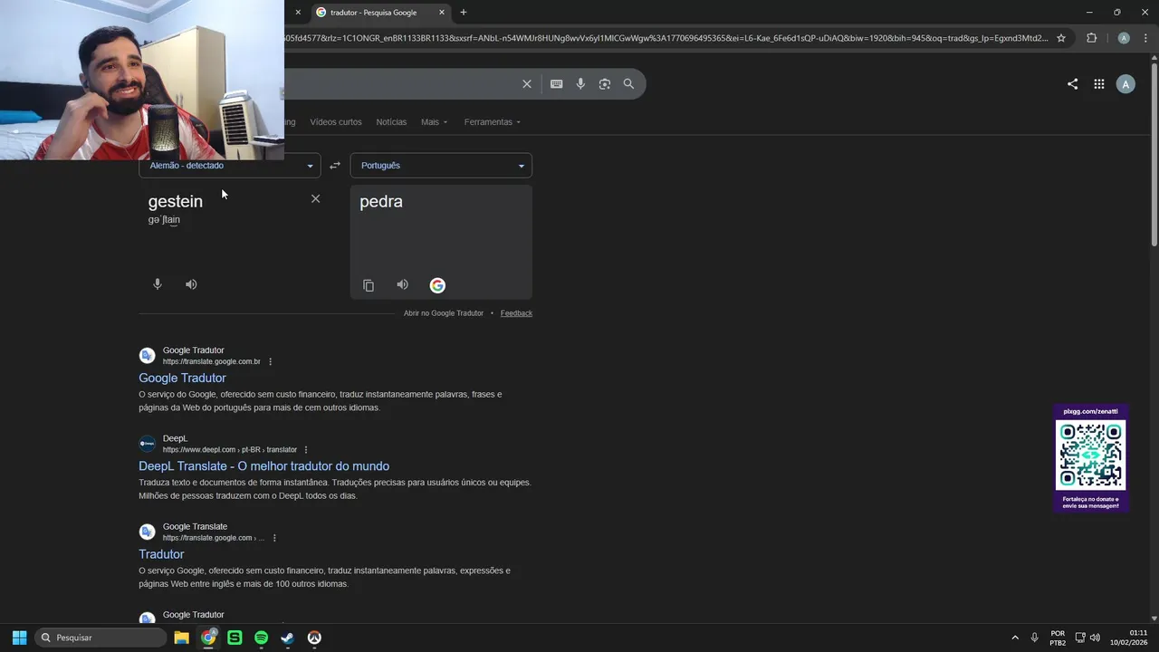Open options for DeepL result

pos(306,450)
